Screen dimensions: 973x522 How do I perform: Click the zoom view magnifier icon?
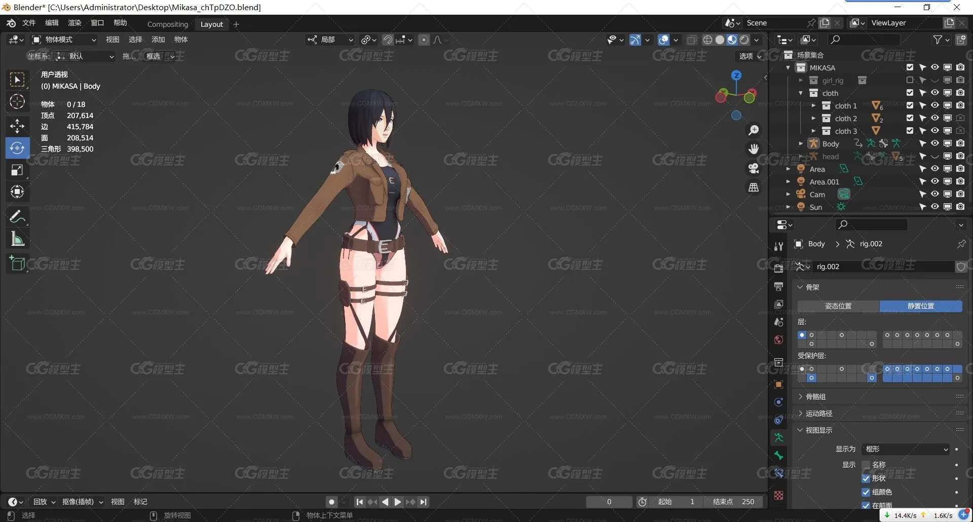[754, 130]
